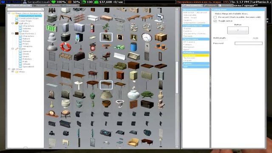This screenshot has height=153, width=272.
Task: Spawn the computer monitor prop
Action: [160, 18]
